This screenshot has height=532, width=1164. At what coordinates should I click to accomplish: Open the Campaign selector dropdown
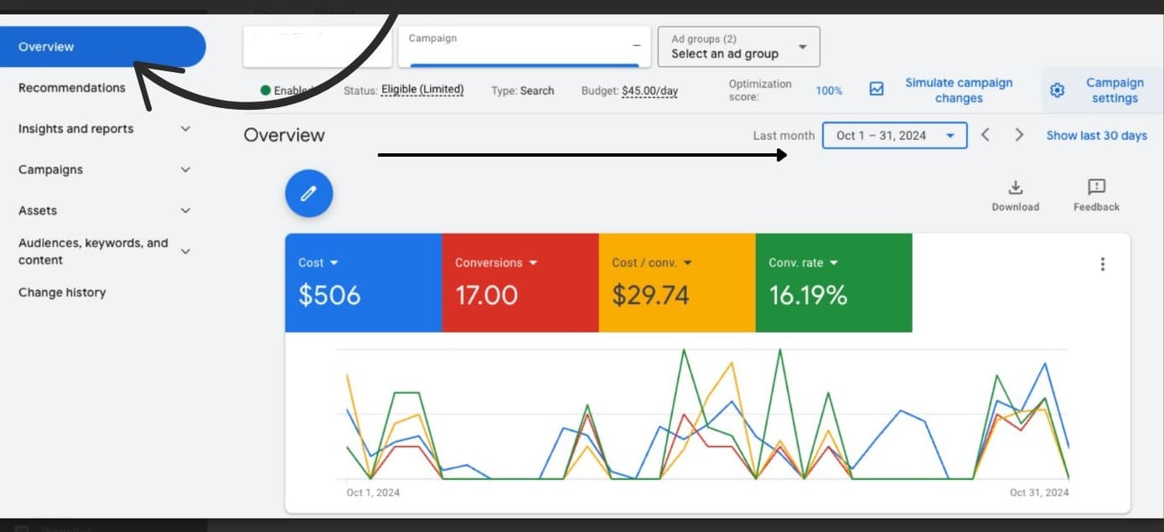[525, 47]
